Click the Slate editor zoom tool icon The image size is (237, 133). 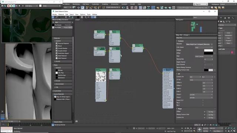click(205, 125)
